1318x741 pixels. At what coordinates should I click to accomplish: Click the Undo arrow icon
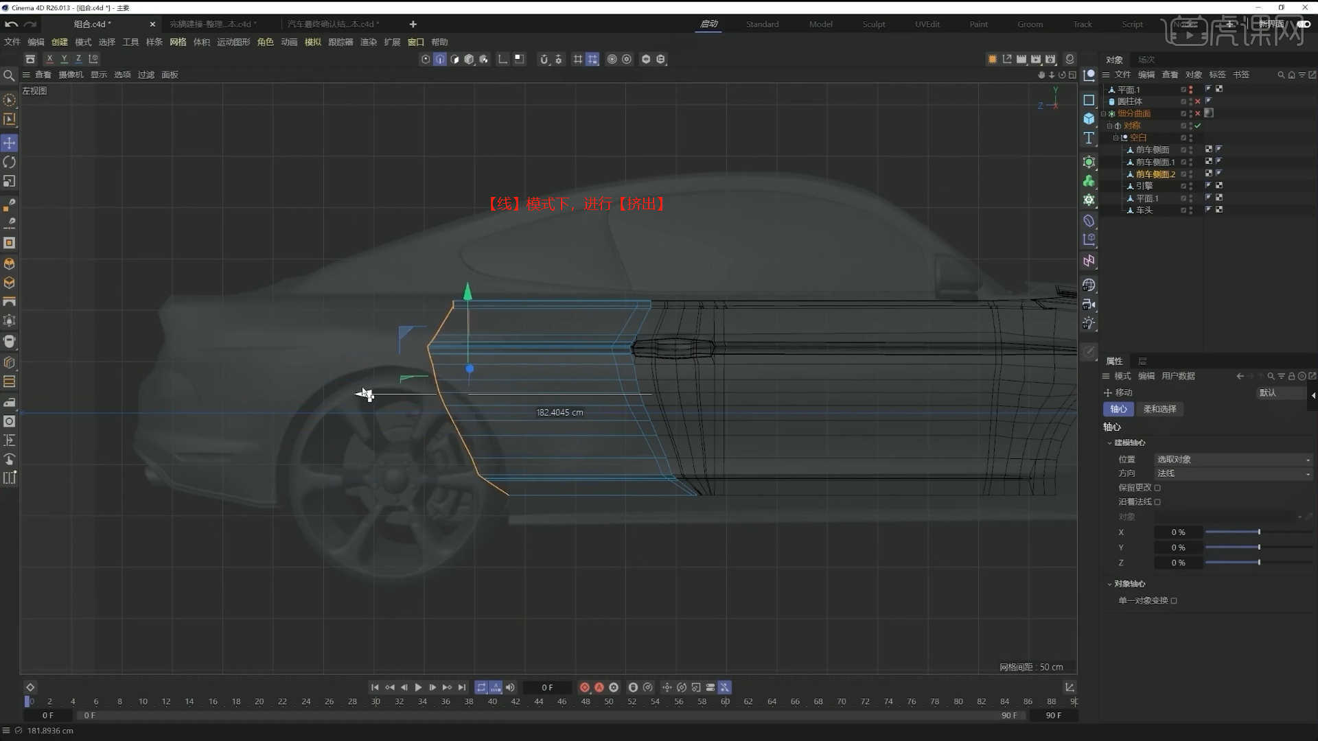tap(11, 24)
